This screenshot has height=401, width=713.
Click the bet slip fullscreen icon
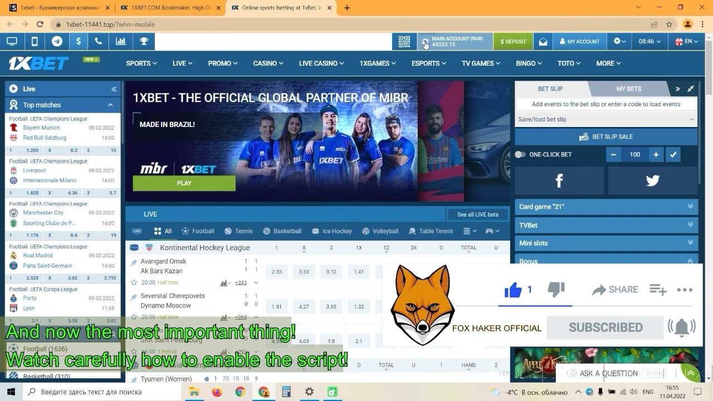tap(691, 89)
